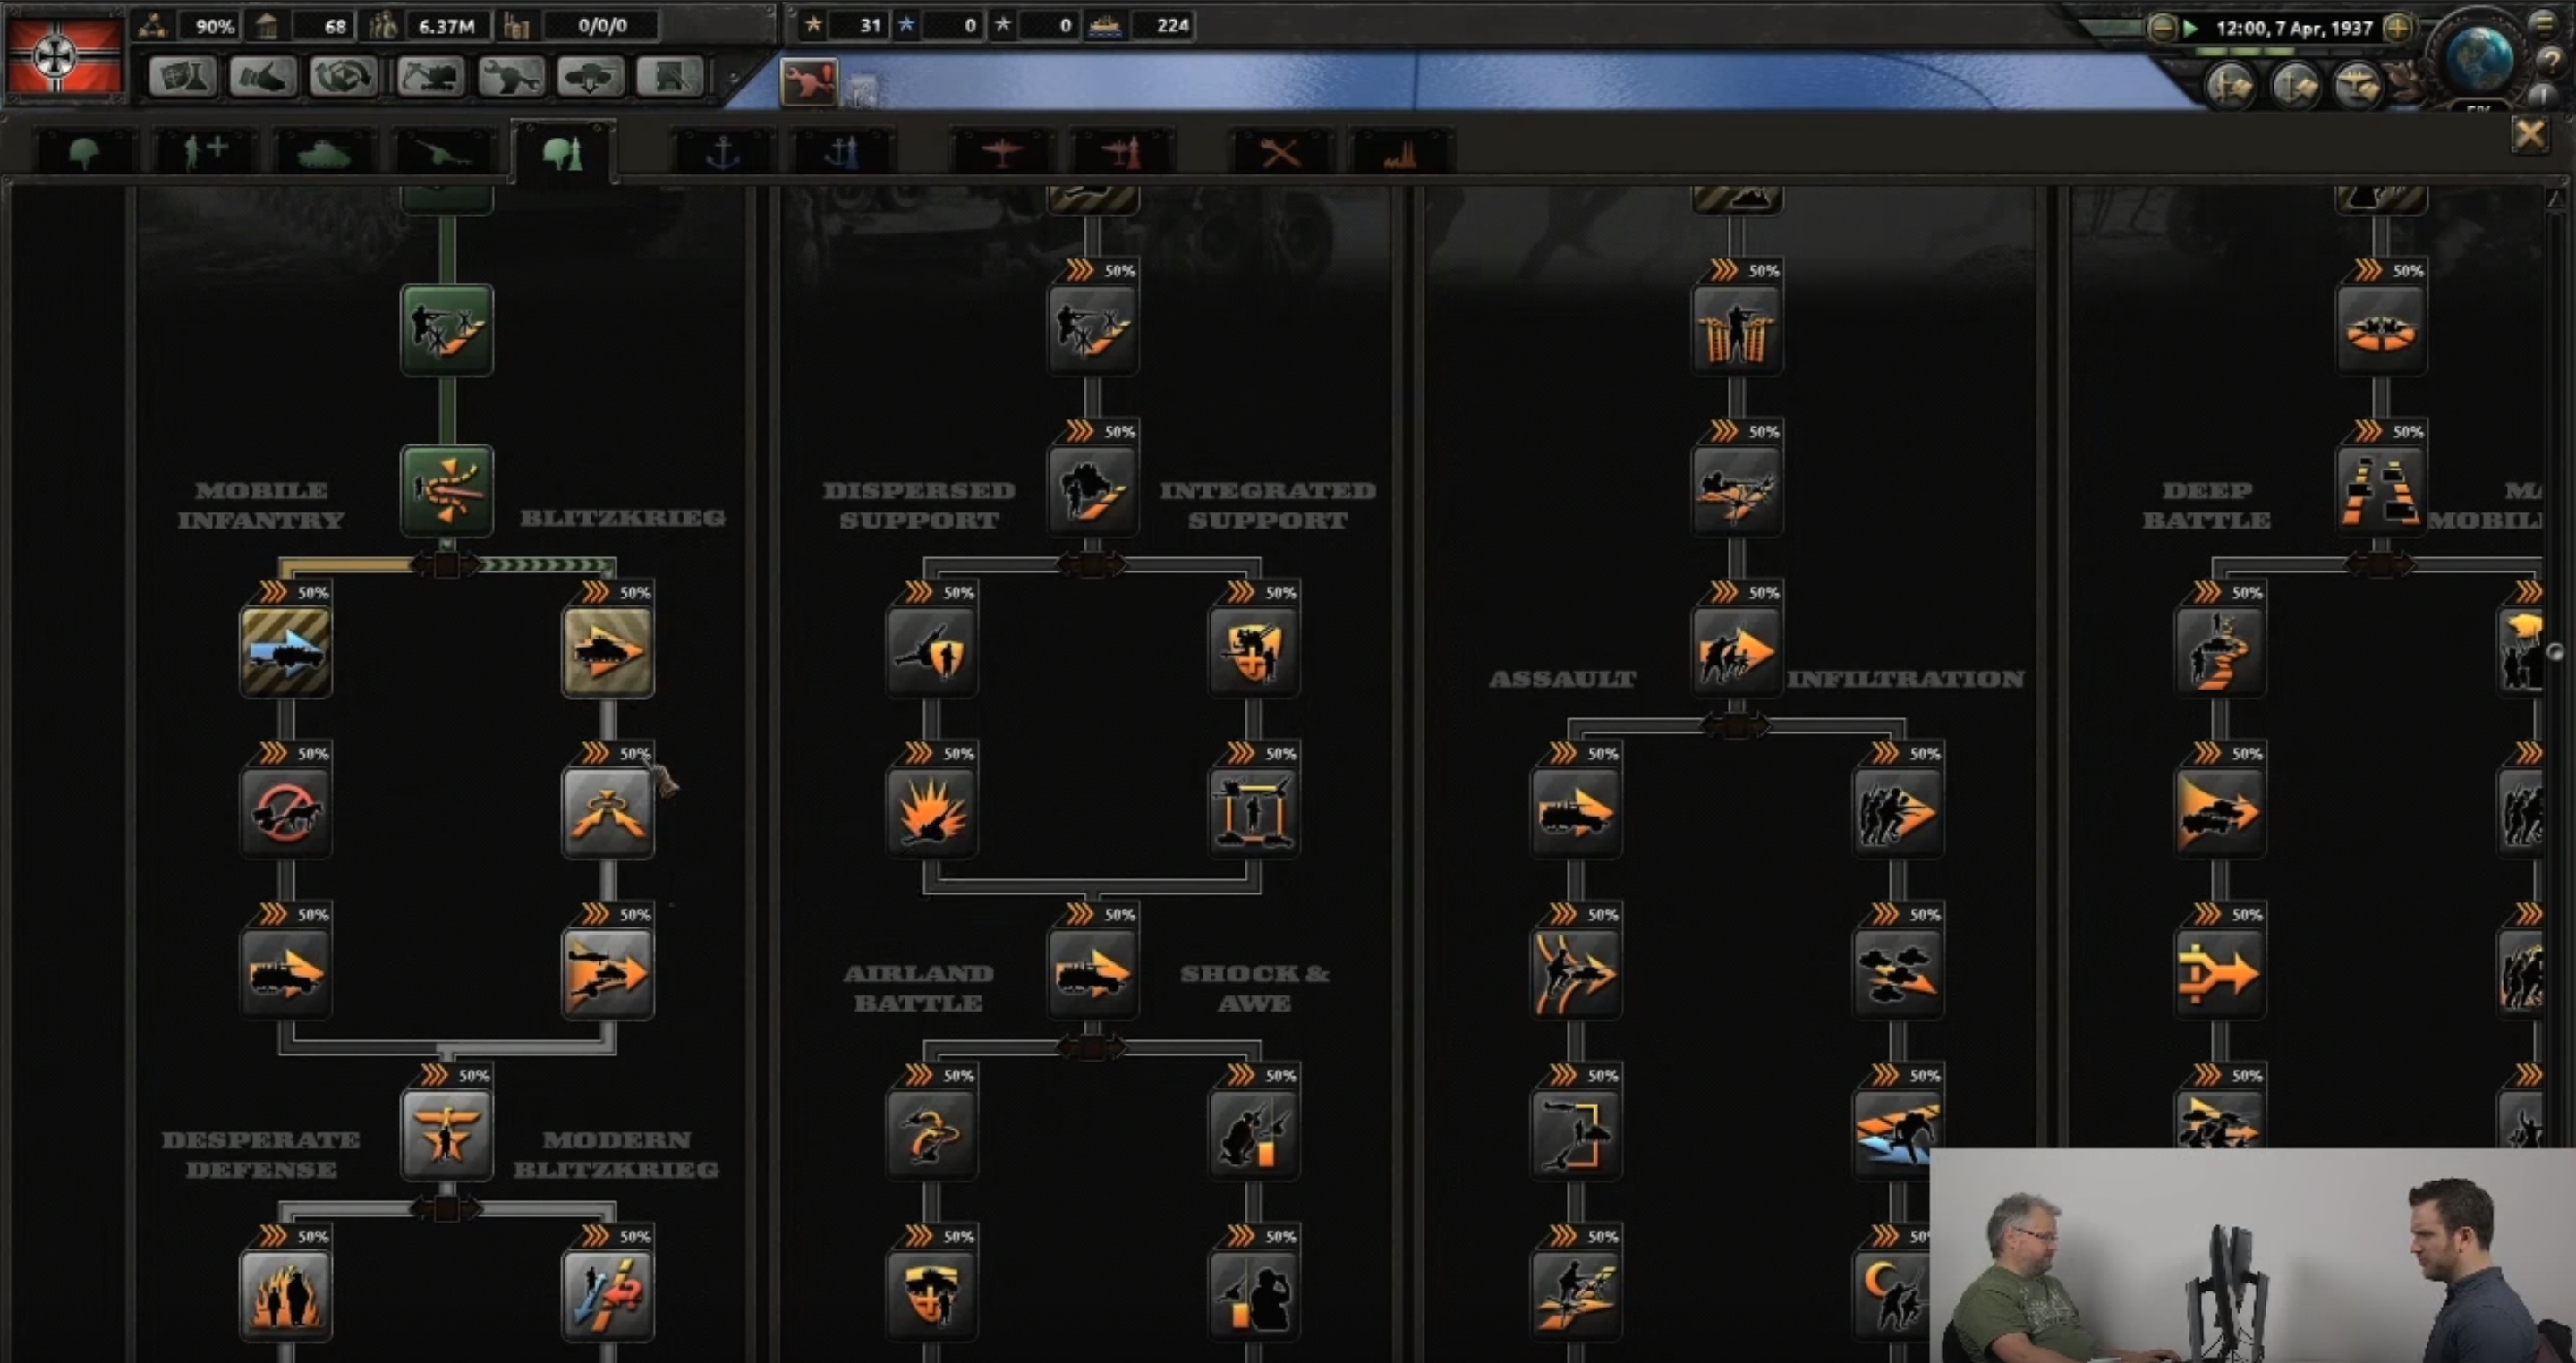The width and height of the screenshot is (2576, 1363).
Task: Open the Diplomacy handshake menu
Action: 262,77
